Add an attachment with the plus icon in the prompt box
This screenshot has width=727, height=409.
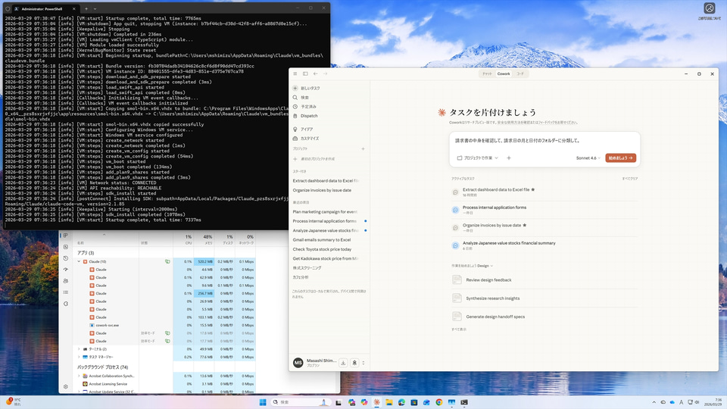[x=509, y=158]
